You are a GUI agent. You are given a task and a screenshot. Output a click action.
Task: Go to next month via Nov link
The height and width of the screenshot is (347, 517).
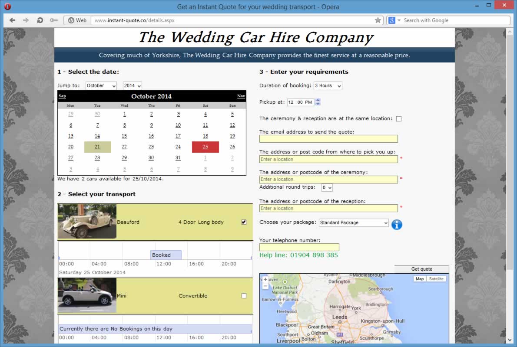click(241, 96)
